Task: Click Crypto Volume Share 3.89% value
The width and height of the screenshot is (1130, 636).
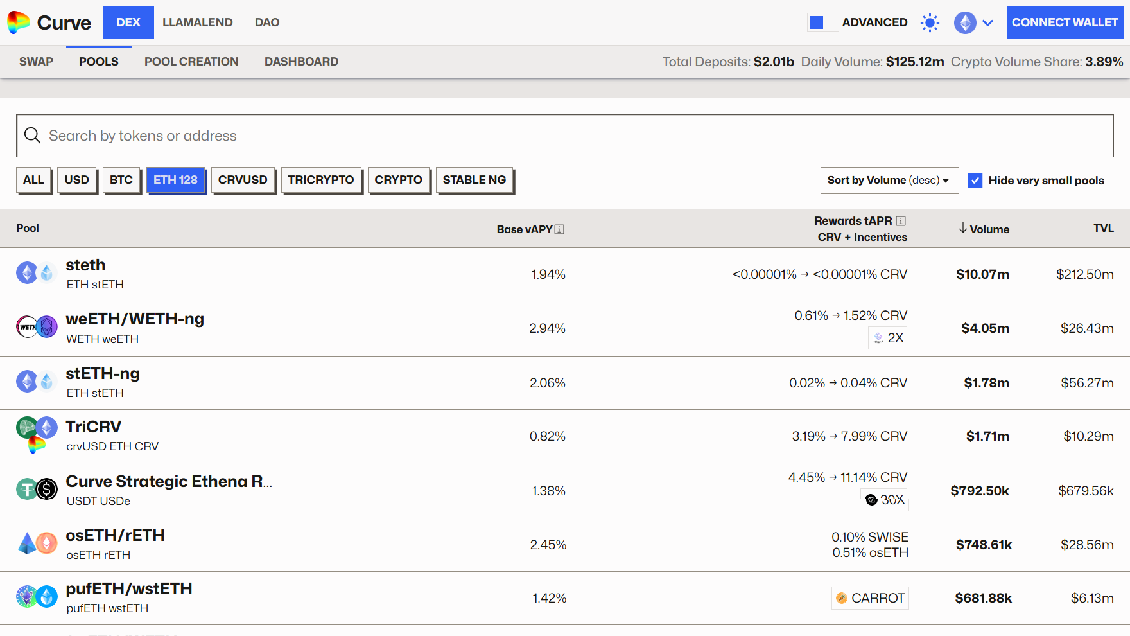Action: pos(1104,62)
